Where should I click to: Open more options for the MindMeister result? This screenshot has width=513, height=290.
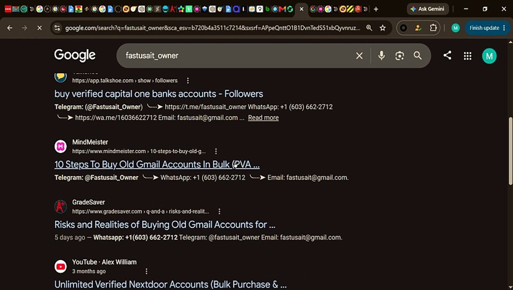(216, 151)
